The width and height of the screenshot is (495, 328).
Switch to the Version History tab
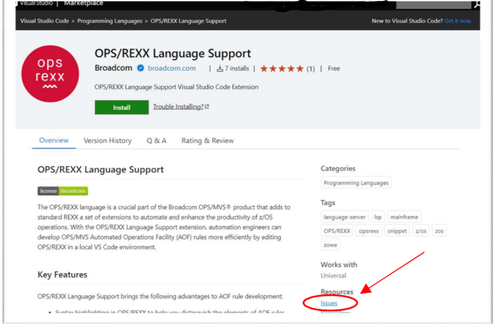coord(107,141)
